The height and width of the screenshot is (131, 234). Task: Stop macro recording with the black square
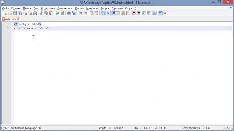coord(139,13)
